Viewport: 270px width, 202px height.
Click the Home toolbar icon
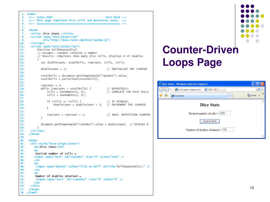click(x=252, y=95)
